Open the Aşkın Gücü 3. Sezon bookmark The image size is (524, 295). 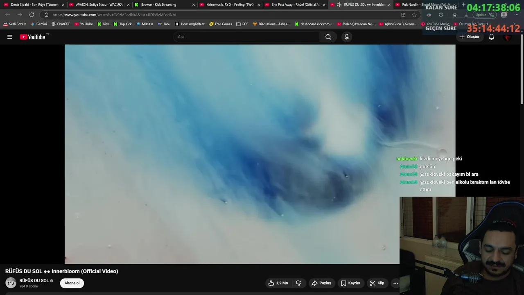click(x=398, y=24)
